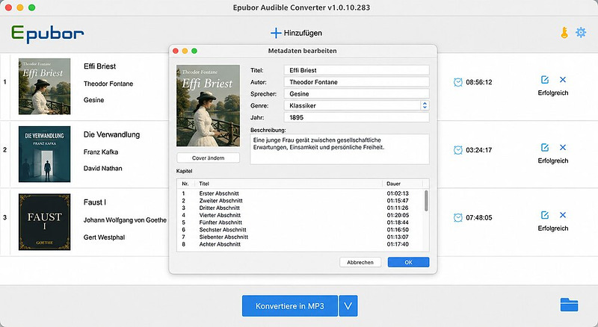Confirm the dialog with OK

pos(408,262)
